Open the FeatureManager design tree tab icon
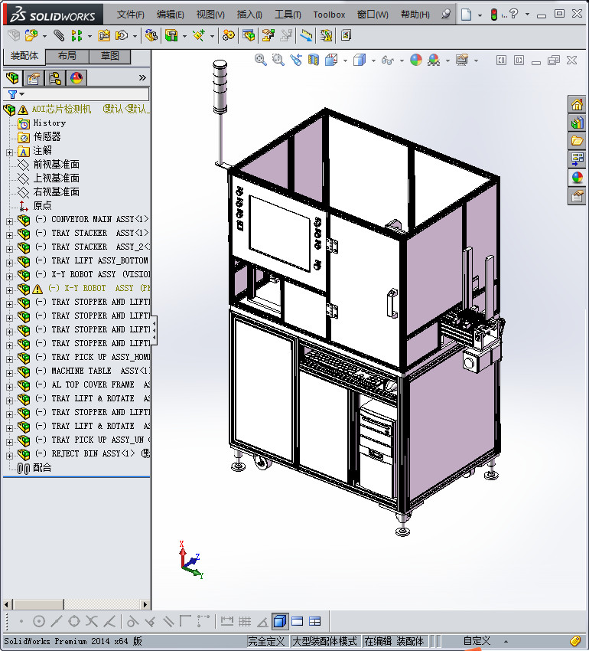This screenshot has width=589, height=651. (x=12, y=78)
